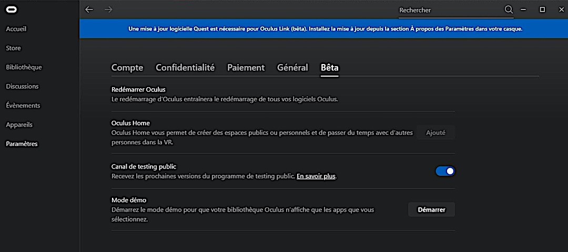This screenshot has height=252, width=568.
Task: Switch to the Général tab
Action: tap(293, 68)
